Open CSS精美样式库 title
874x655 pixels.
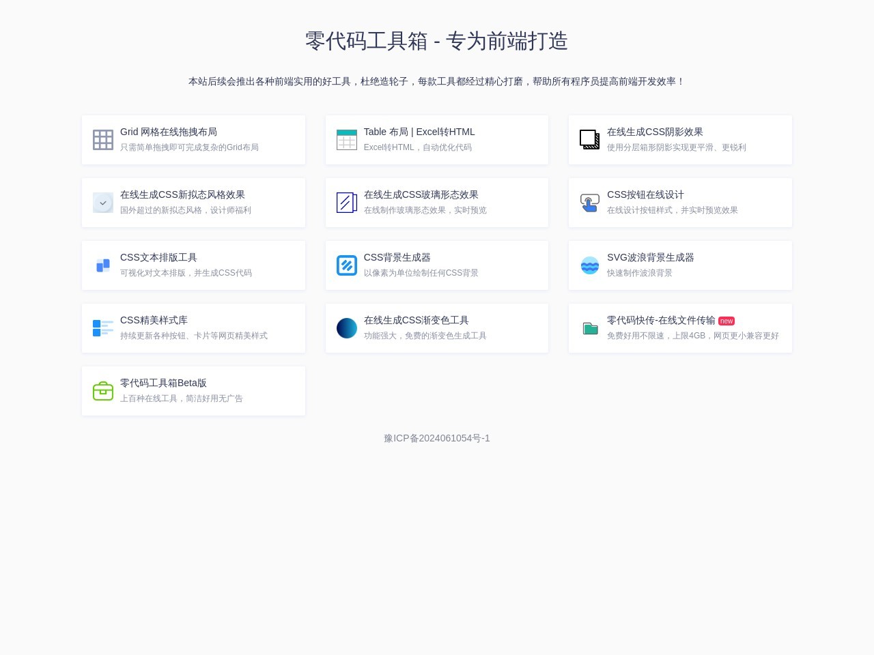[154, 320]
